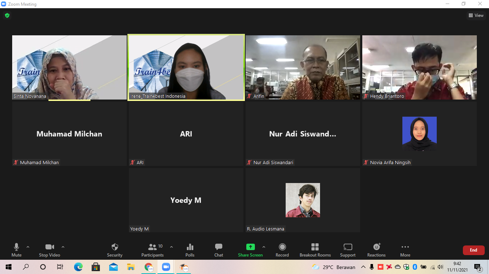This screenshot has width=489, height=274.
Task: Expand video options arrow next to Stop Video
Action: pyautogui.click(x=63, y=247)
